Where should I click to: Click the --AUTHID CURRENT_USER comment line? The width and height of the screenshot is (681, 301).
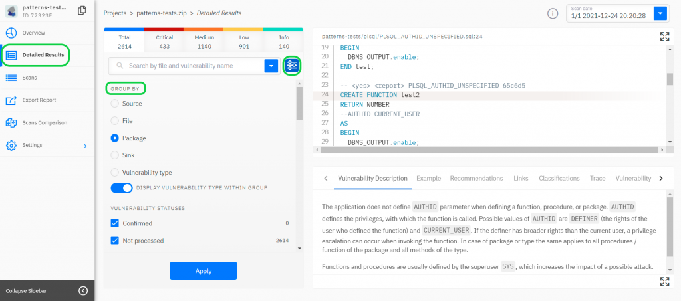[378, 114]
